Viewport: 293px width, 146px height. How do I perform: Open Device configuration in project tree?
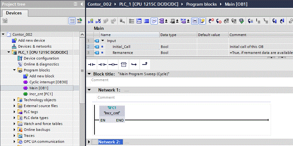[x=41, y=58]
